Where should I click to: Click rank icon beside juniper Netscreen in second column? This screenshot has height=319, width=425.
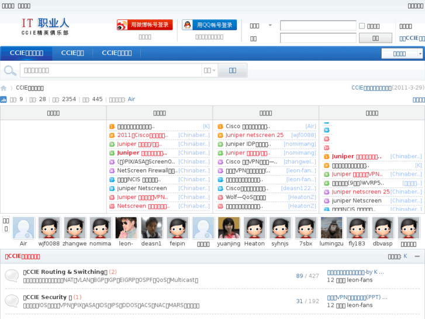point(112,188)
